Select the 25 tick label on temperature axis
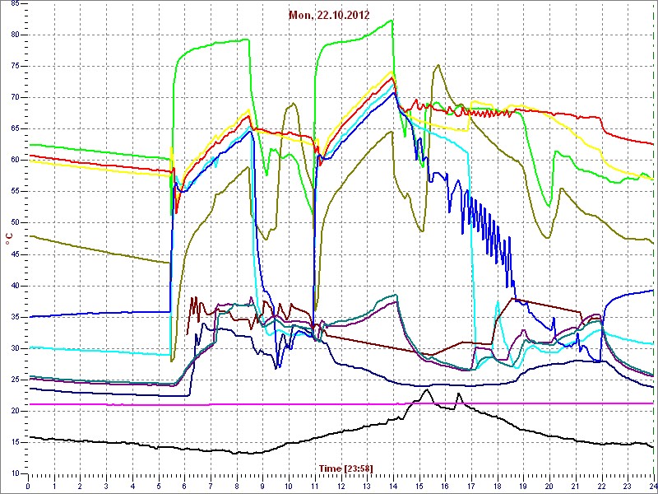This screenshot has height=494, width=658. (x=14, y=380)
